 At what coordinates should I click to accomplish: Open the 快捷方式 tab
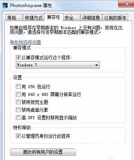[33, 18]
